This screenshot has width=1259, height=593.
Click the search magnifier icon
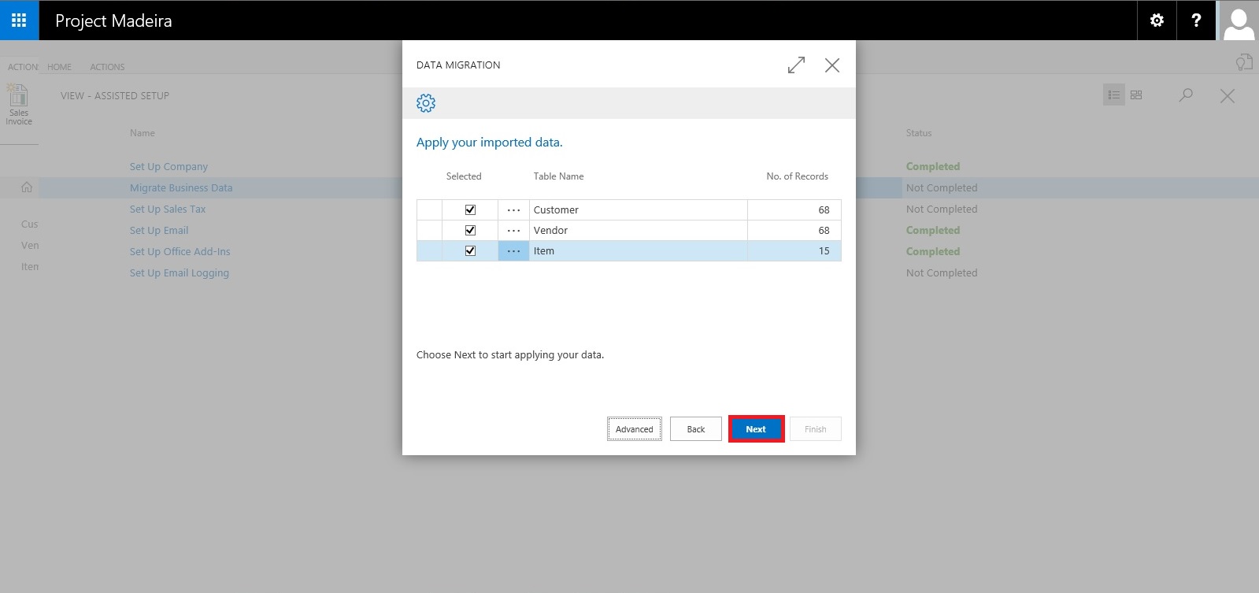click(x=1186, y=95)
